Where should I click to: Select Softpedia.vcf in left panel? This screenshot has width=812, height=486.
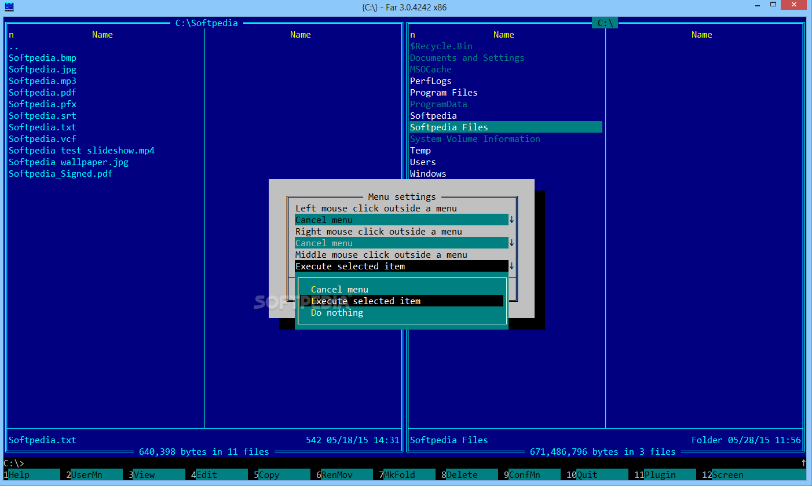pos(42,139)
